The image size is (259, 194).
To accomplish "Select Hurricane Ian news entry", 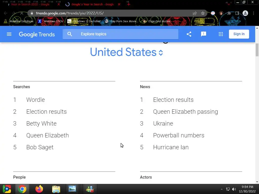I will pos(171,147).
